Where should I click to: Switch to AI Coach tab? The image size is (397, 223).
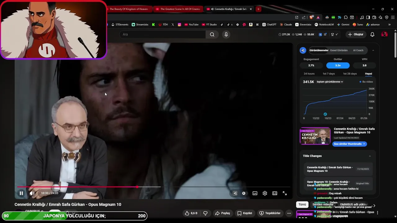[358, 50]
